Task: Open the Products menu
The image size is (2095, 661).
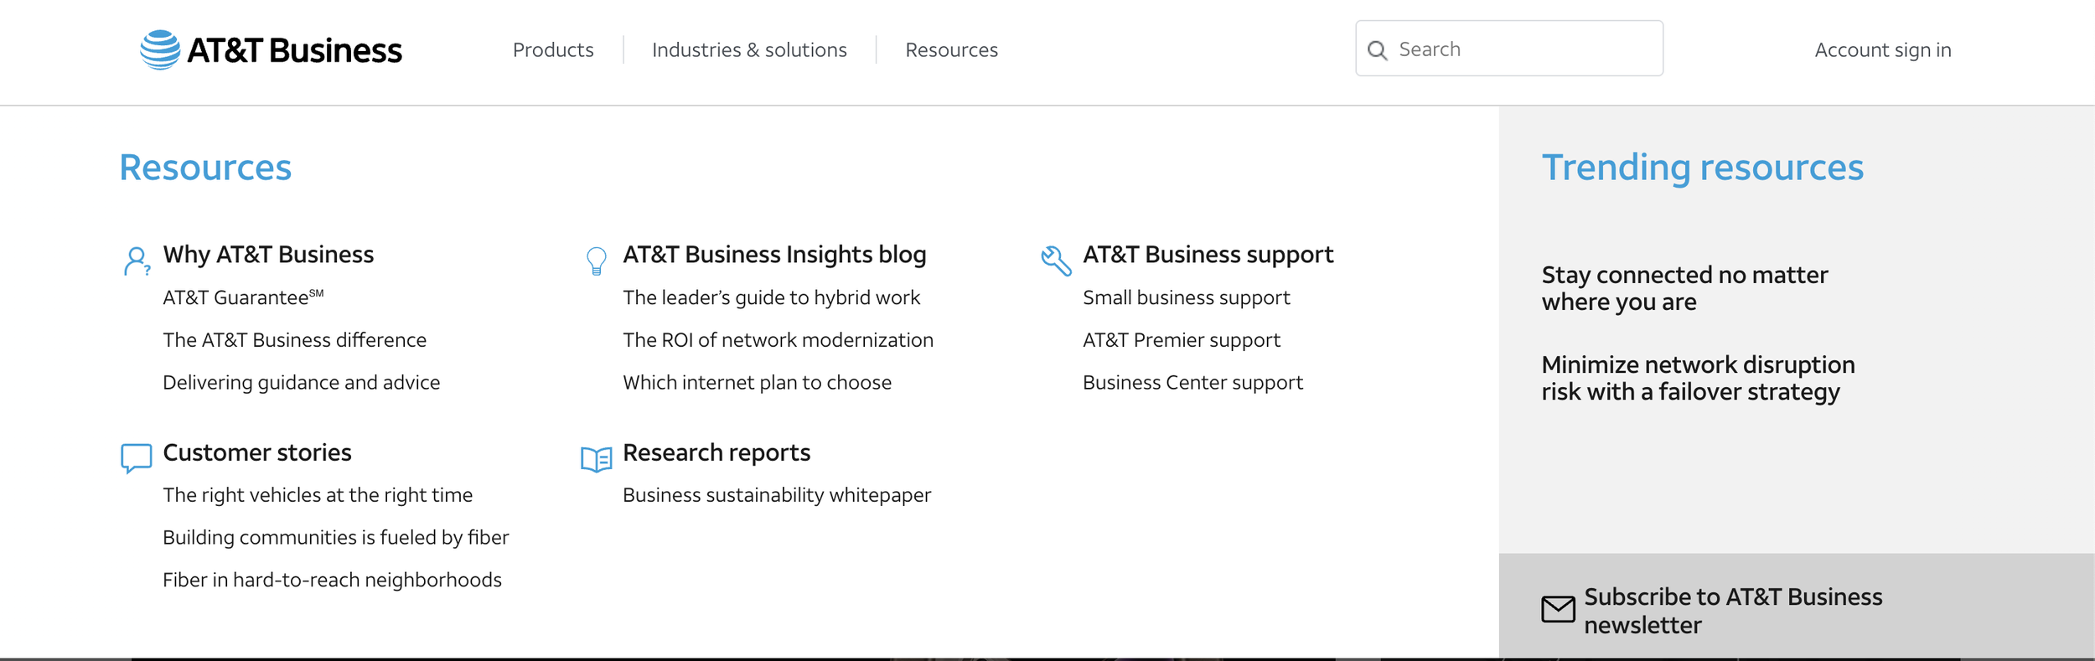Action: click(553, 50)
